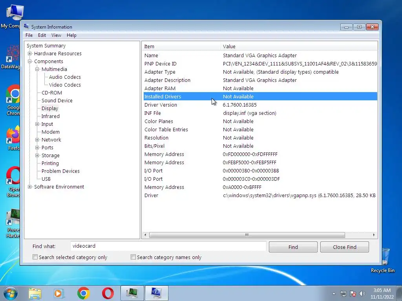Collapse the Multimedia node
The height and width of the screenshot is (301, 402).
(37, 69)
